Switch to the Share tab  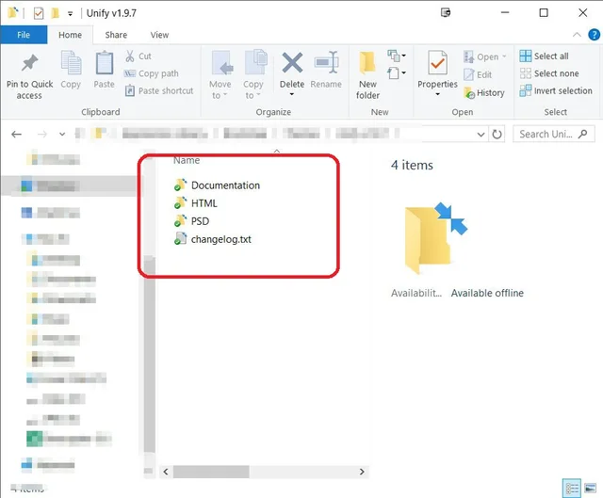coord(116,35)
